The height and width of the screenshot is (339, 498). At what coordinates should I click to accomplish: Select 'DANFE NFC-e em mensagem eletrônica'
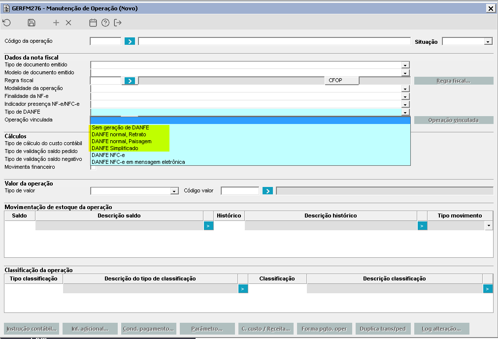[x=250, y=162]
